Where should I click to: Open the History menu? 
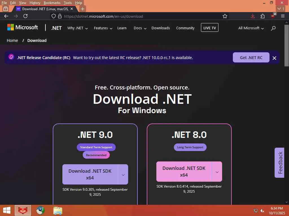35,3
